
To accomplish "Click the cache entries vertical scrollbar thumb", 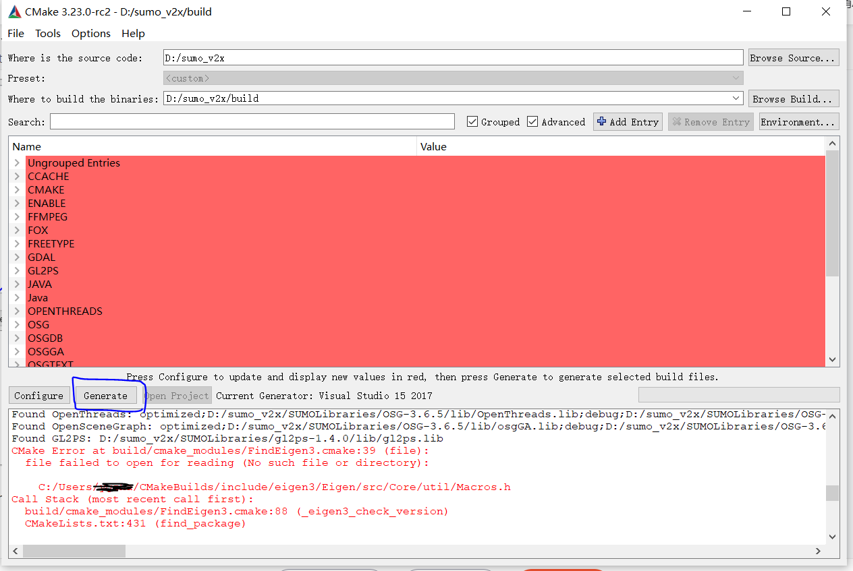I will pyautogui.click(x=832, y=213).
